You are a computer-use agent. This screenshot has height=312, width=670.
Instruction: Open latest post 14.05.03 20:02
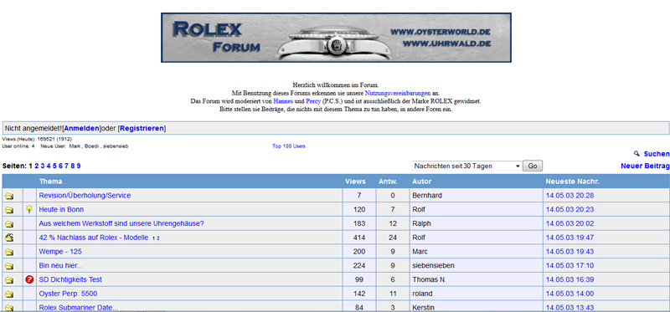570,223
